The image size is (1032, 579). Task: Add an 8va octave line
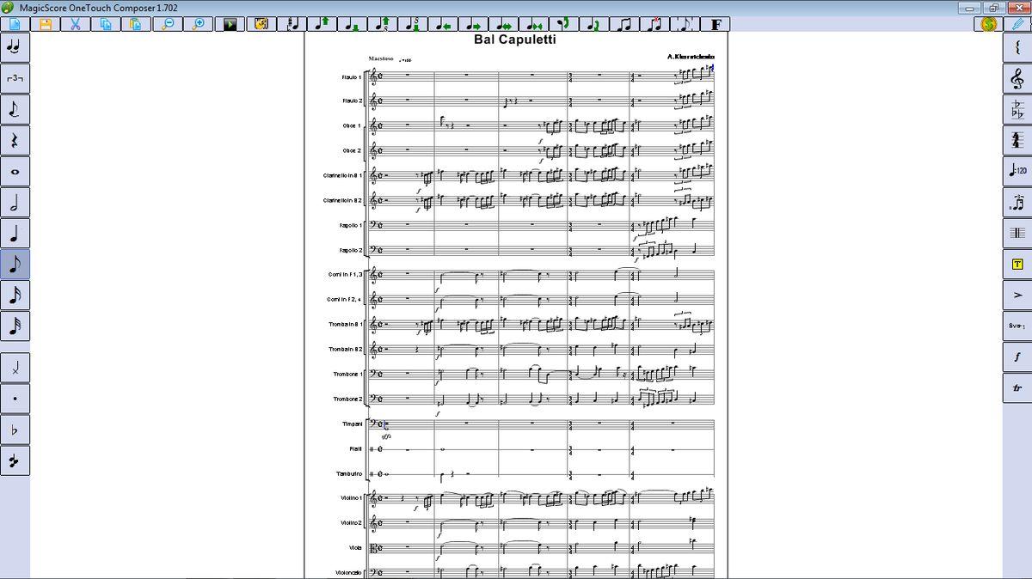point(1017,326)
